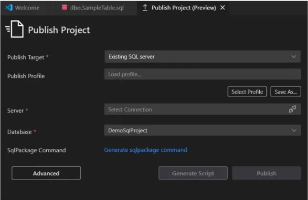Open the Advanced publish options
The height and width of the screenshot is (200, 308).
pyautogui.click(x=46, y=173)
